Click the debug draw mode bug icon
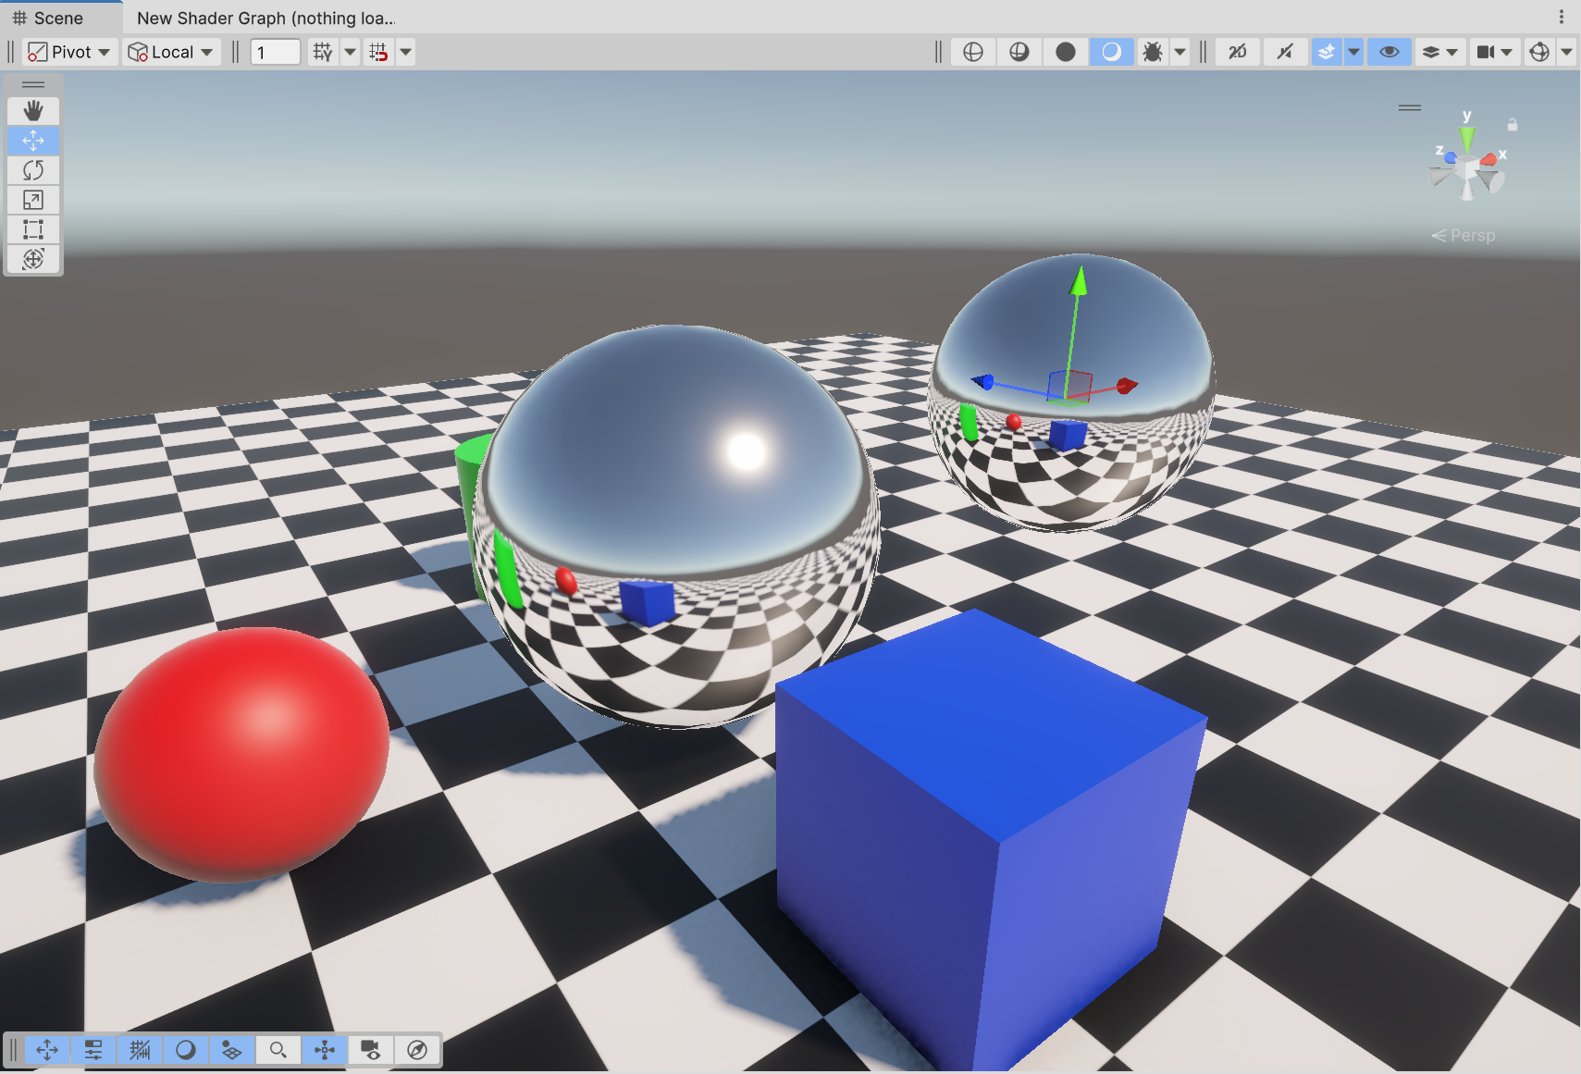The image size is (1581, 1074). (x=1153, y=52)
